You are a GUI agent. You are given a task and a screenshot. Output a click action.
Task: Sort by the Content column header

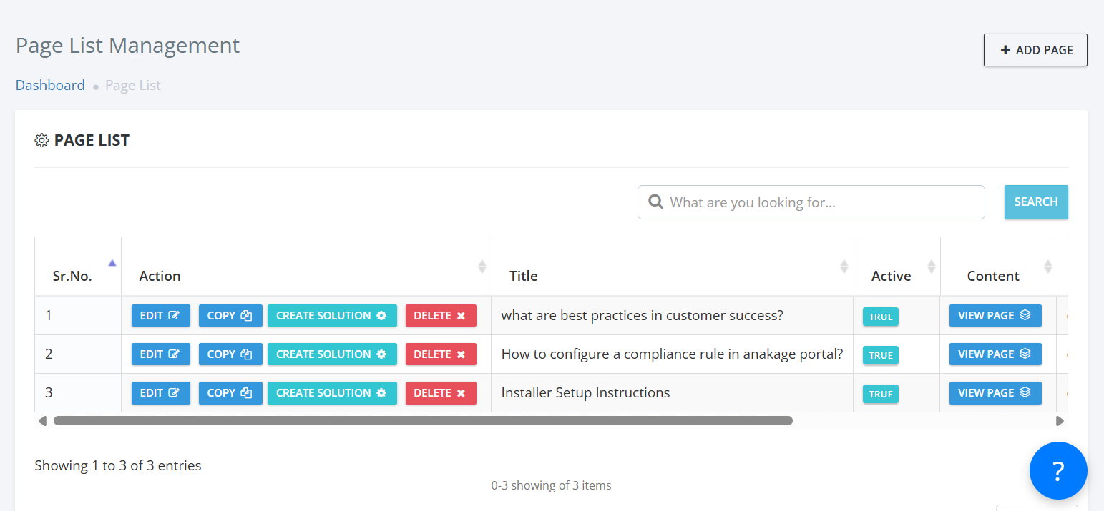pos(999,267)
